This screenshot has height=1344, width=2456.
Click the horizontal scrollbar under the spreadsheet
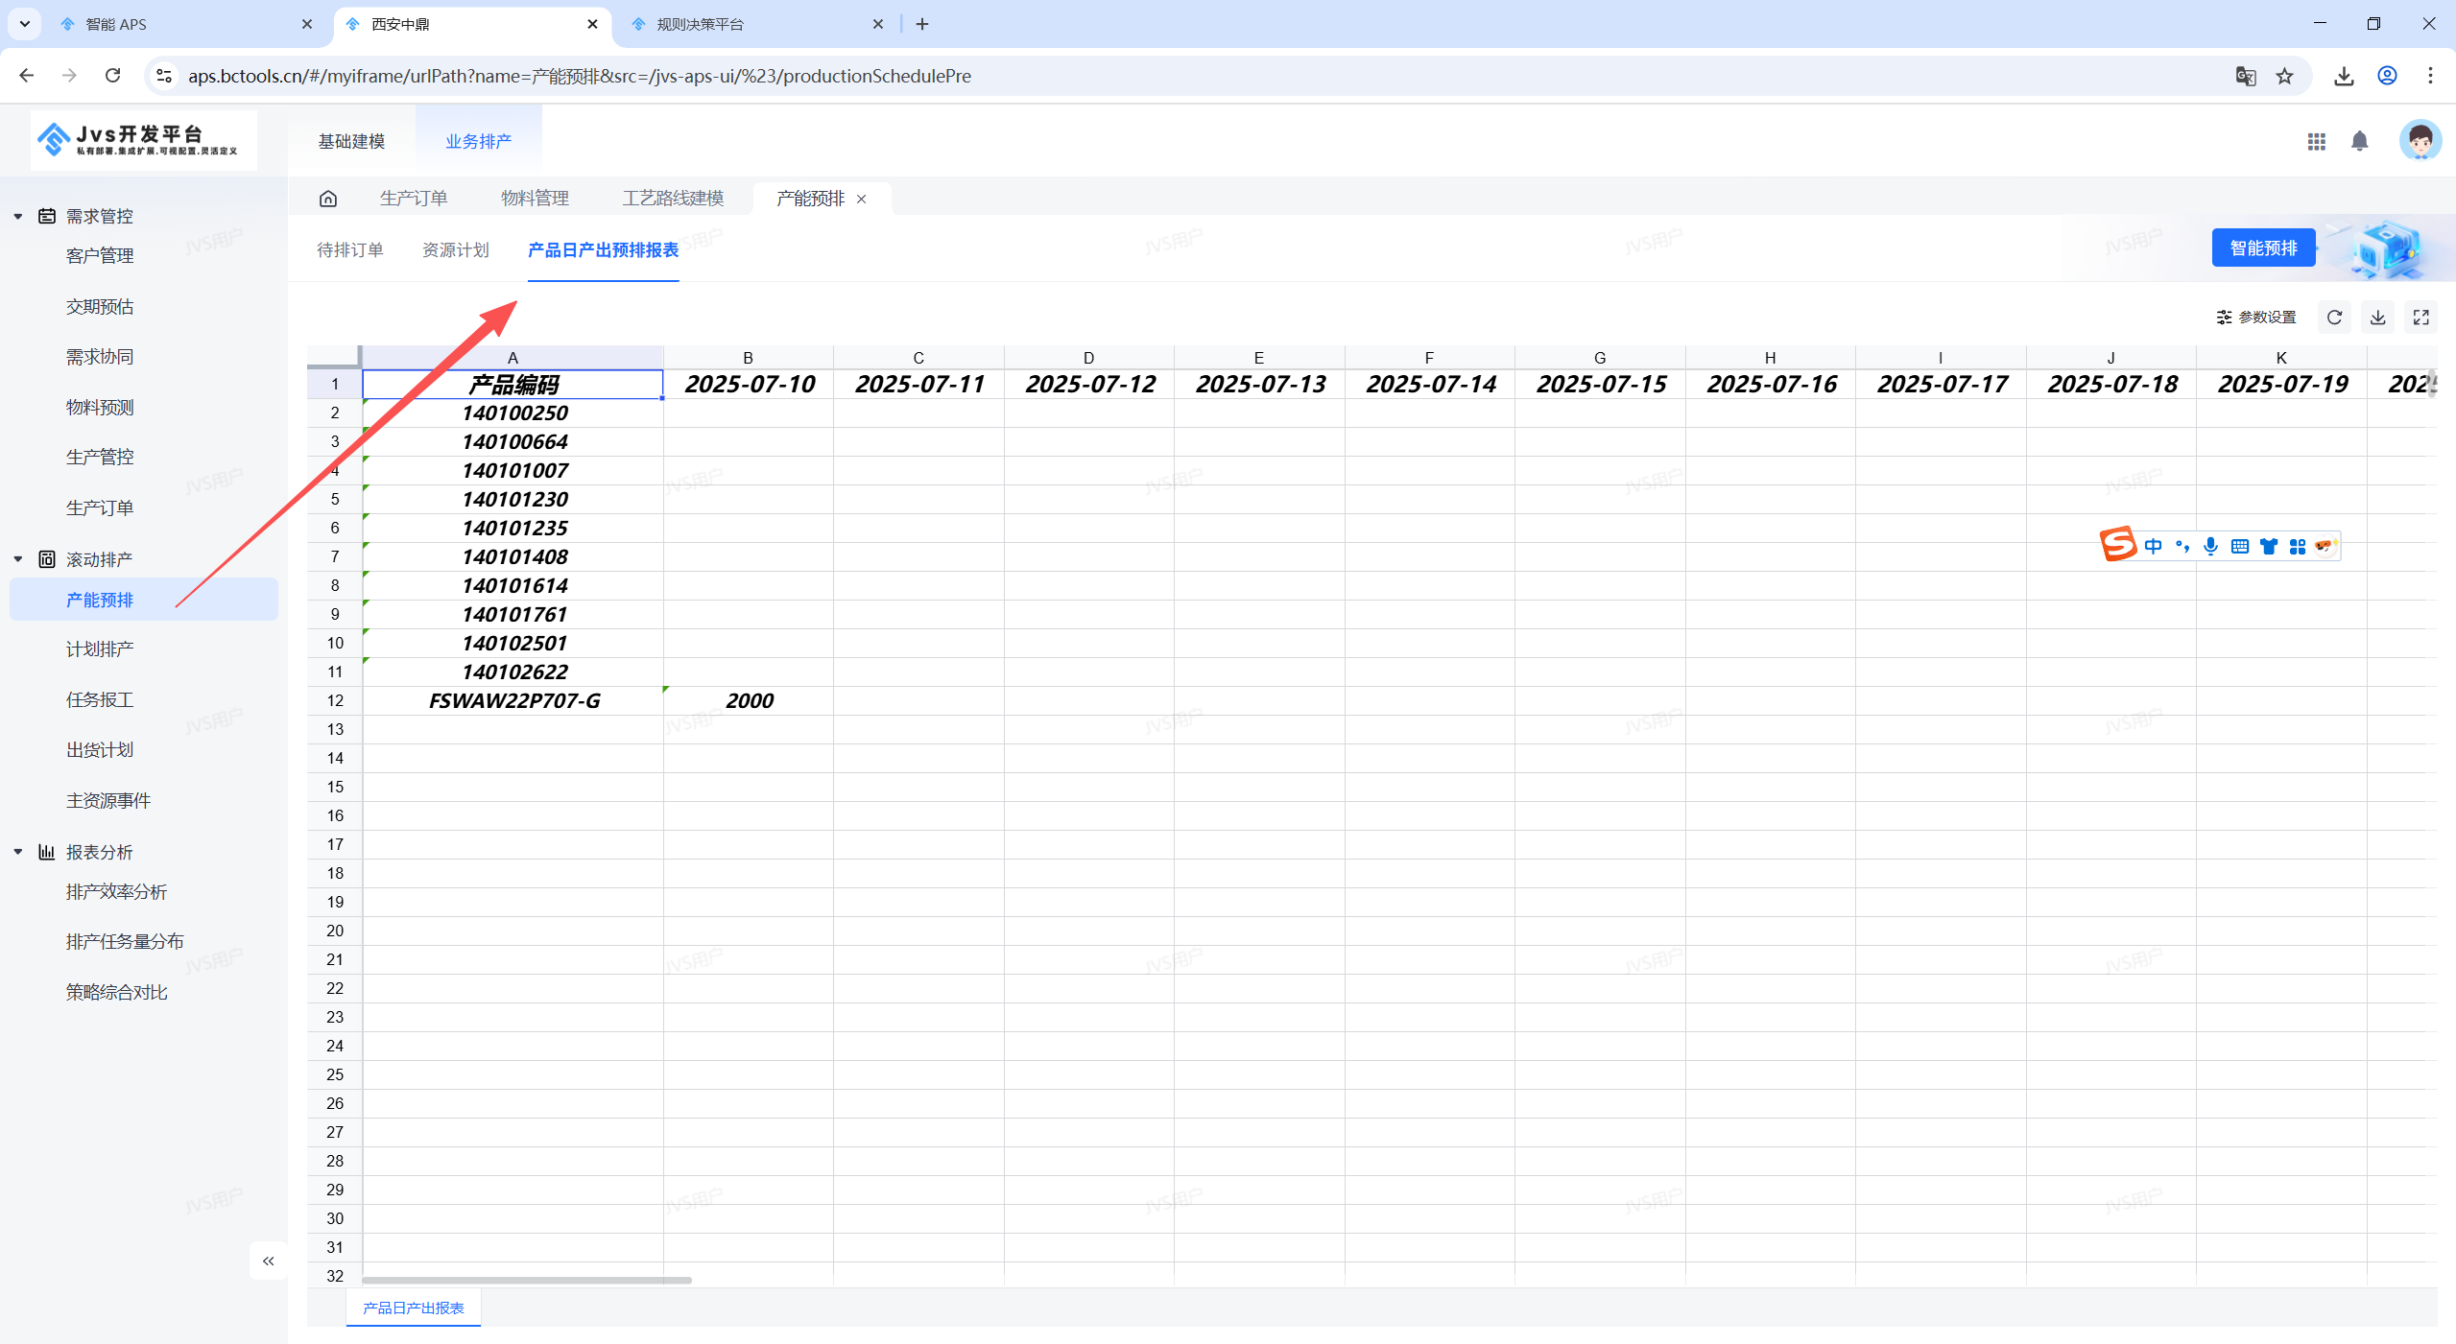[x=526, y=1280]
